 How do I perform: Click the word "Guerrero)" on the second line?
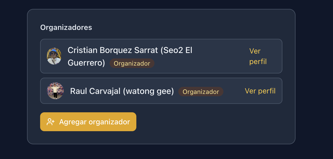[x=86, y=63]
